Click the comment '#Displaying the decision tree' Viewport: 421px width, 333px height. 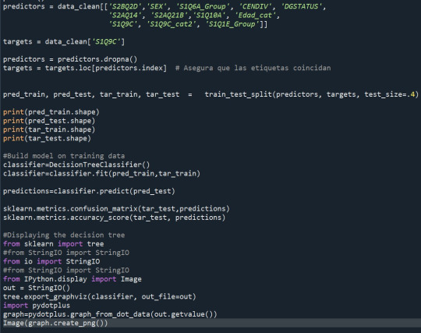pyautogui.click(x=64, y=235)
